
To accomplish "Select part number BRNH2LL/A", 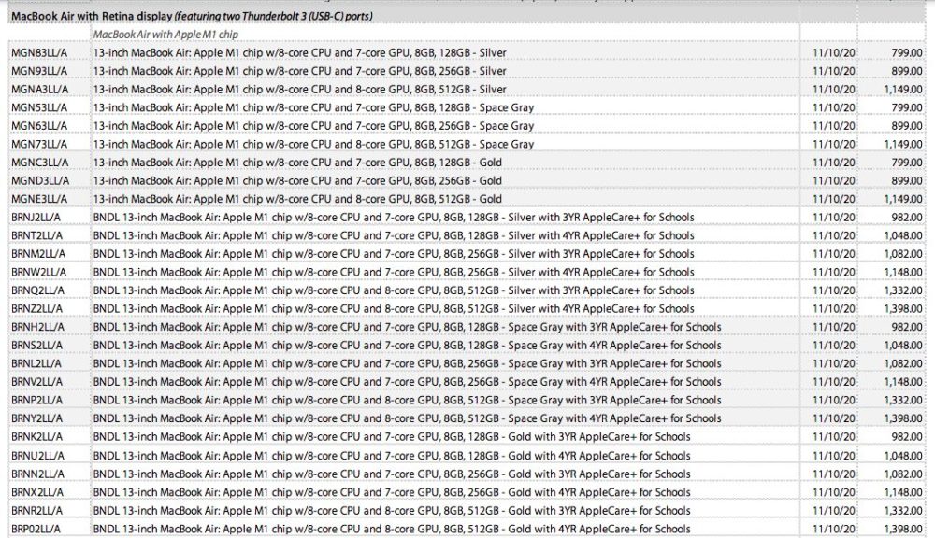I will click(x=37, y=327).
